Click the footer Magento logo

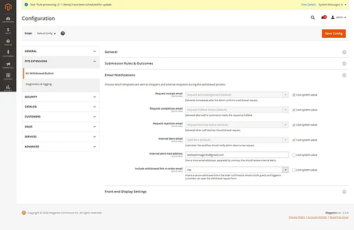pyautogui.click(x=24, y=213)
